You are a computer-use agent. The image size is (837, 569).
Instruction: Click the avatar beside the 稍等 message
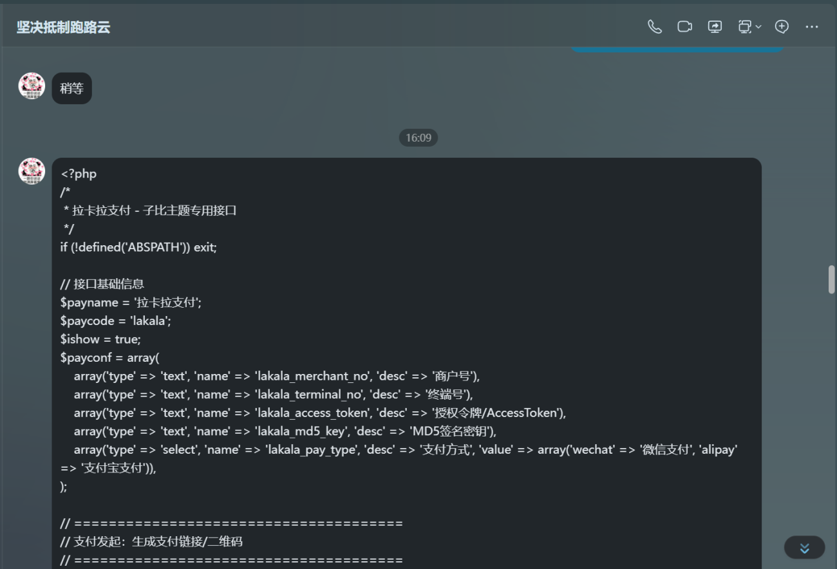click(32, 86)
